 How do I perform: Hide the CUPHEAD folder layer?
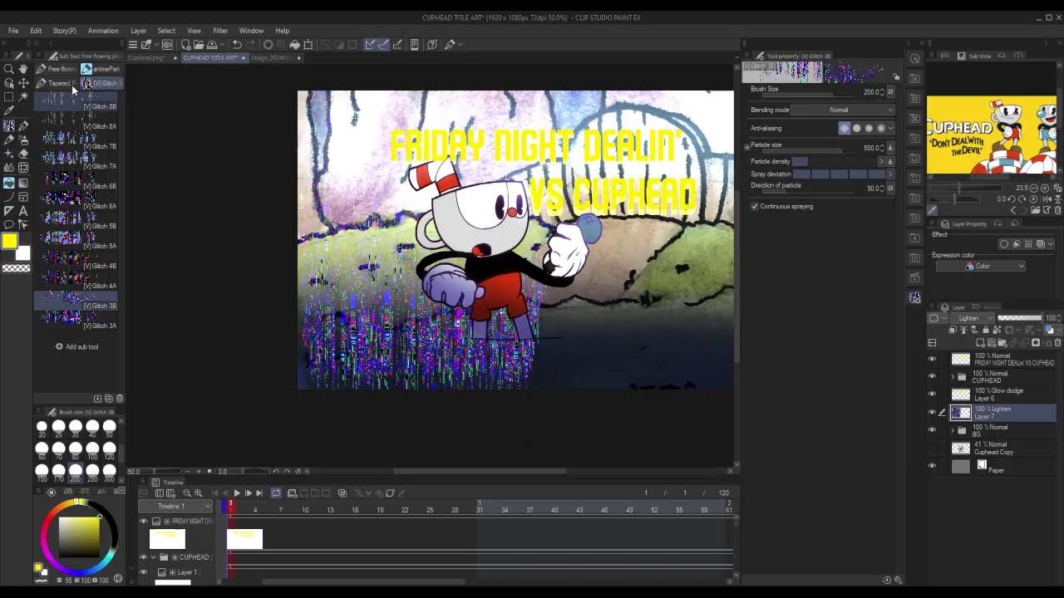click(x=932, y=377)
